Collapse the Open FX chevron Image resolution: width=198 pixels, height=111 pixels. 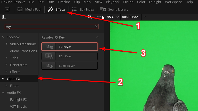pyautogui.click(x=3, y=79)
